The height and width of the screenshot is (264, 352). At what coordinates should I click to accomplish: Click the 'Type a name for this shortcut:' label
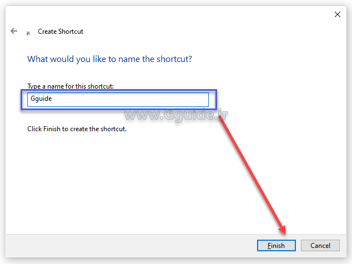[71, 86]
